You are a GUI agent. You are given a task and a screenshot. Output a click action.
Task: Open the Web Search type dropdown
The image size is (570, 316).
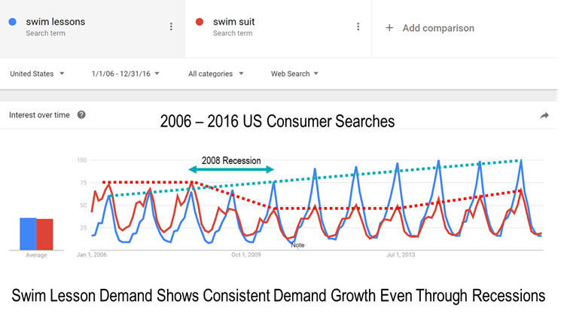click(294, 74)
